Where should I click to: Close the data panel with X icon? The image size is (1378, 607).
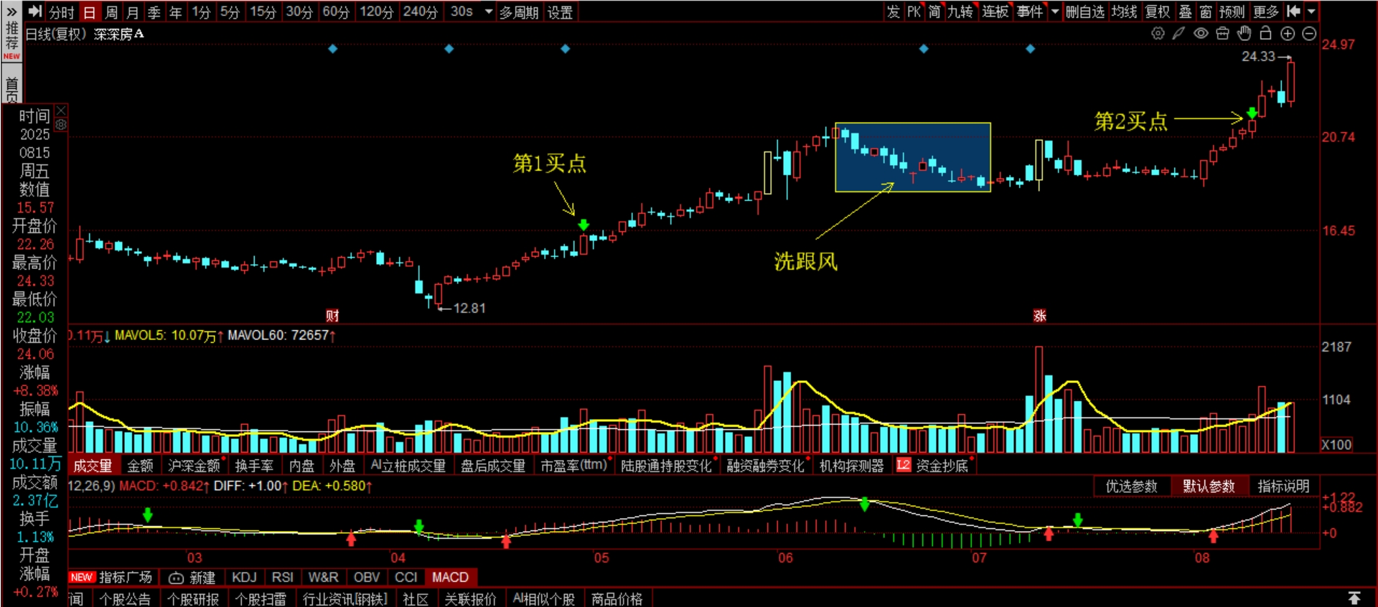coord(61,110)
